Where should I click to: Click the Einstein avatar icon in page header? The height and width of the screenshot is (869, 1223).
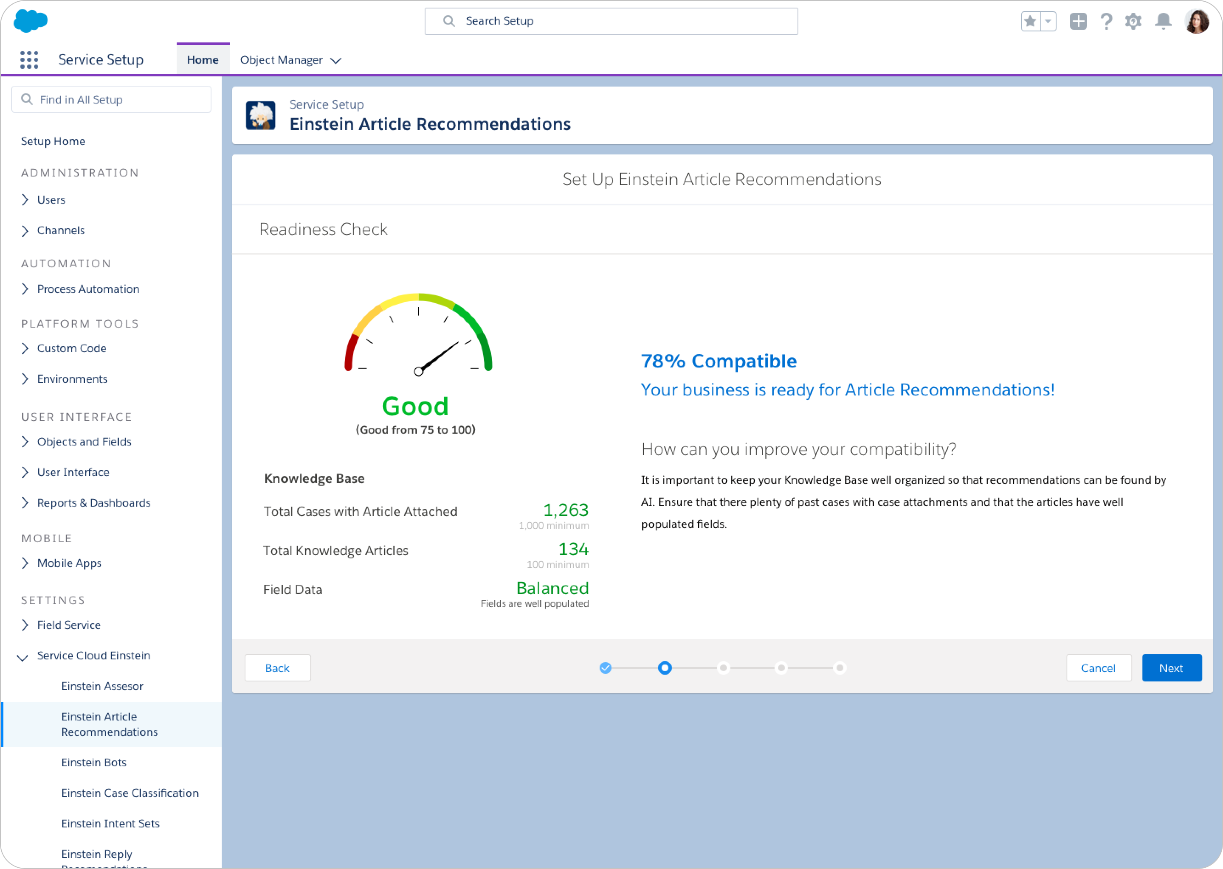pos(261,115)
